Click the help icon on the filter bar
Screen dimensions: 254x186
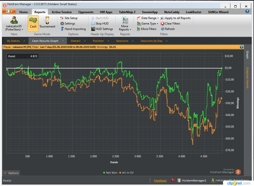coord(241,47)
